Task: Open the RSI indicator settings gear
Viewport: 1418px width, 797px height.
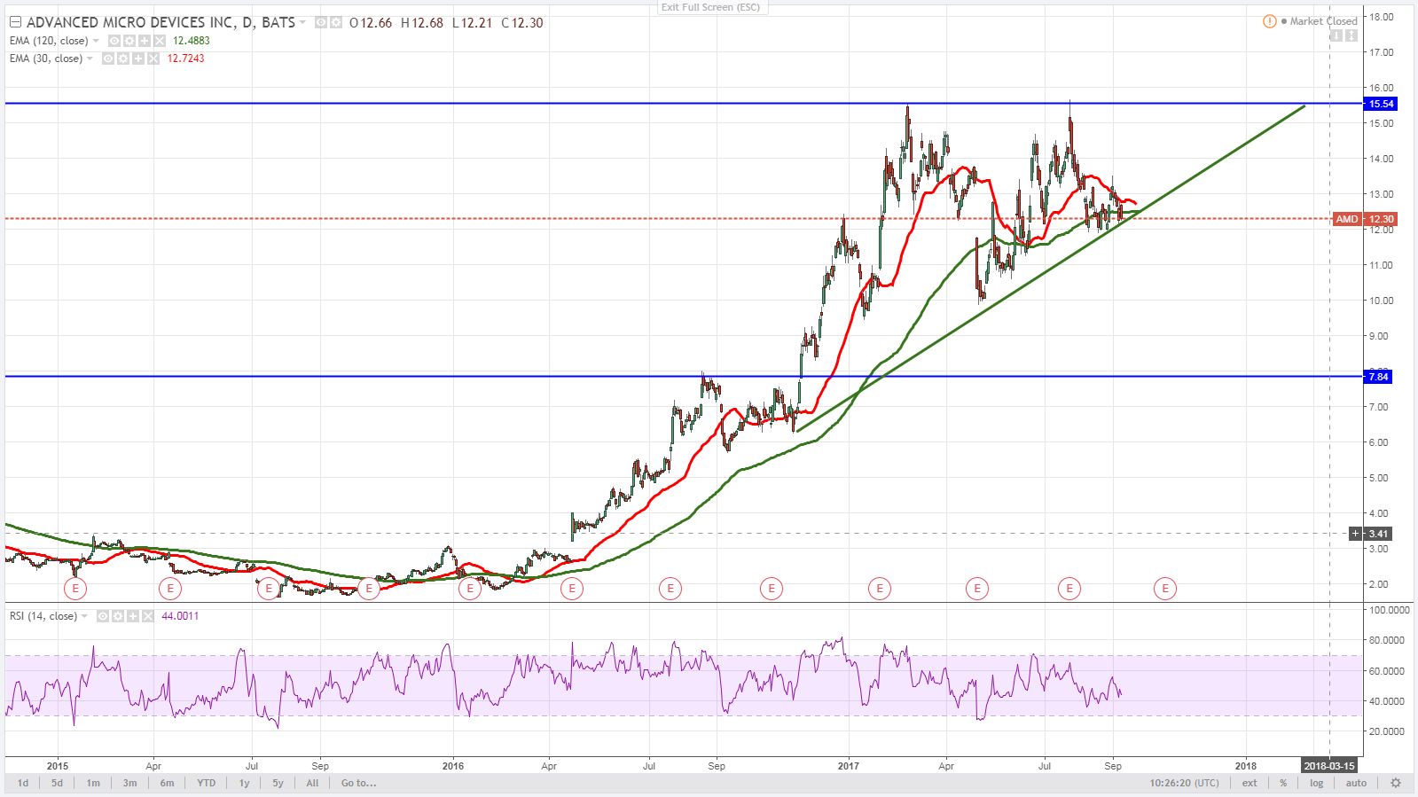Action: tap(117, 616)
